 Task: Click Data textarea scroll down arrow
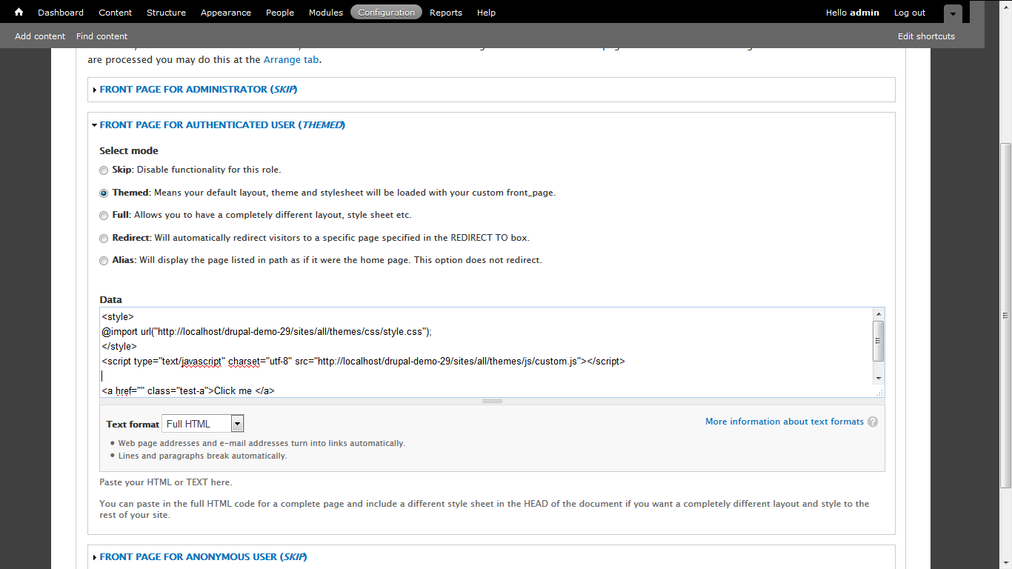point(879,379)
